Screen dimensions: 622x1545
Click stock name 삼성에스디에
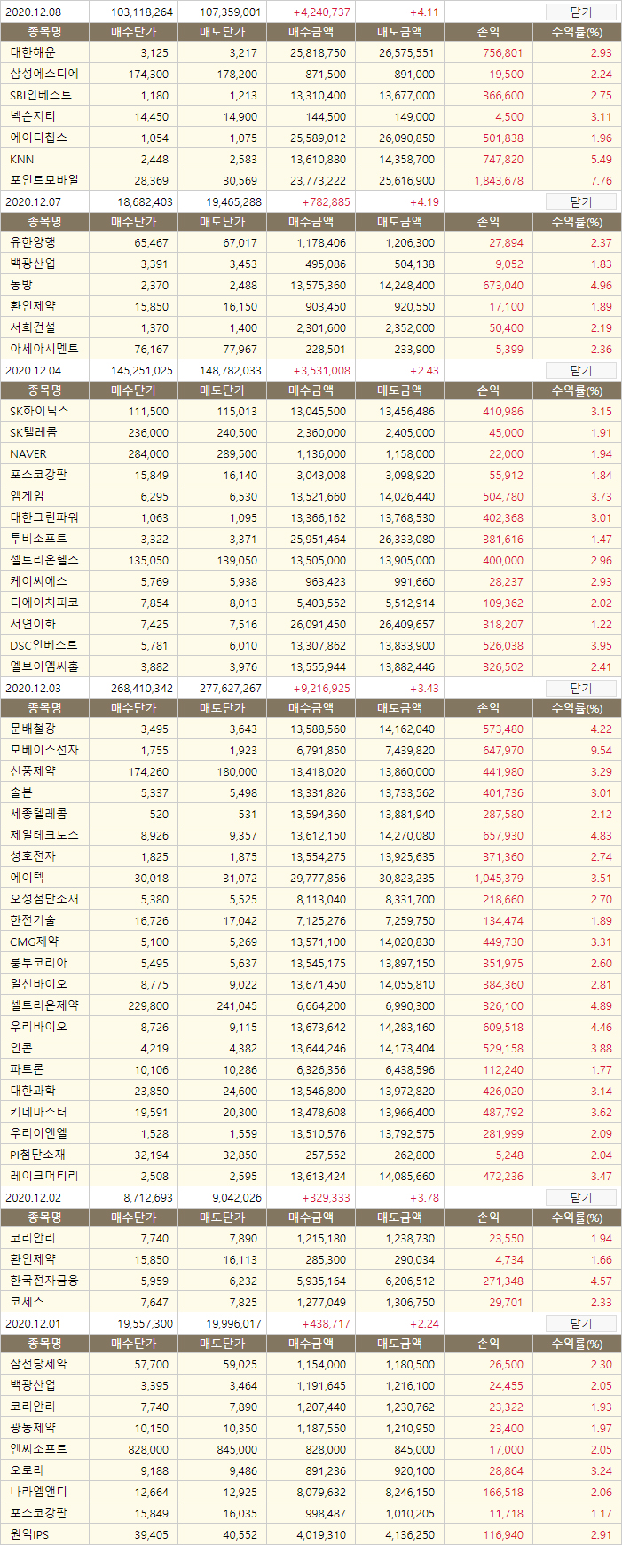pyautogui.click(x=44, y=74)
